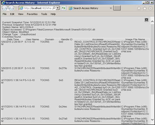Close the access history panel with X icon

click(146, 20)
